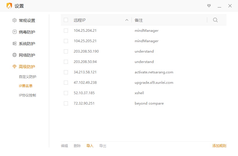Check the box for 34.213.58.121
The height and width of the screenshot is (156, 238).
(66, 72)
